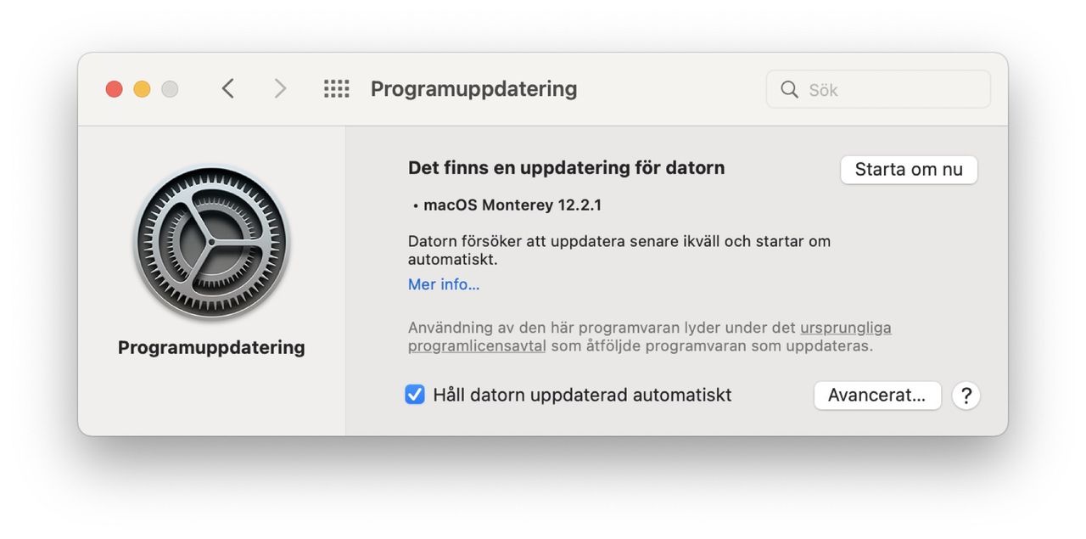The image size is (1086, 539).
Task: Open forward navigation with the right chevron
Action: (280, 88)
